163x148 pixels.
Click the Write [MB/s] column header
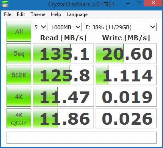(126, 38)
